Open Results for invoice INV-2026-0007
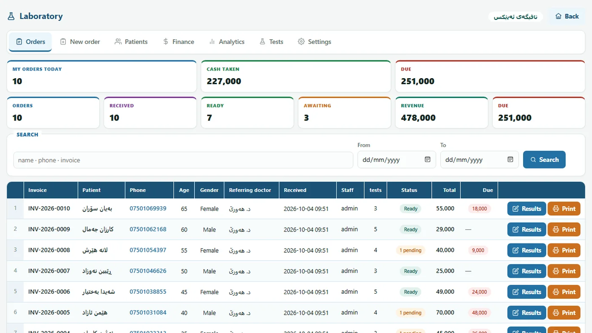The width and height of the screenshot is (592, 333). click(x=527, y=271)
